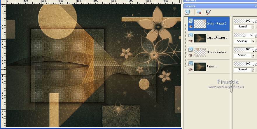Hide the Copy of Raster 1 layer
257x129 pixels.
[191, 41]
